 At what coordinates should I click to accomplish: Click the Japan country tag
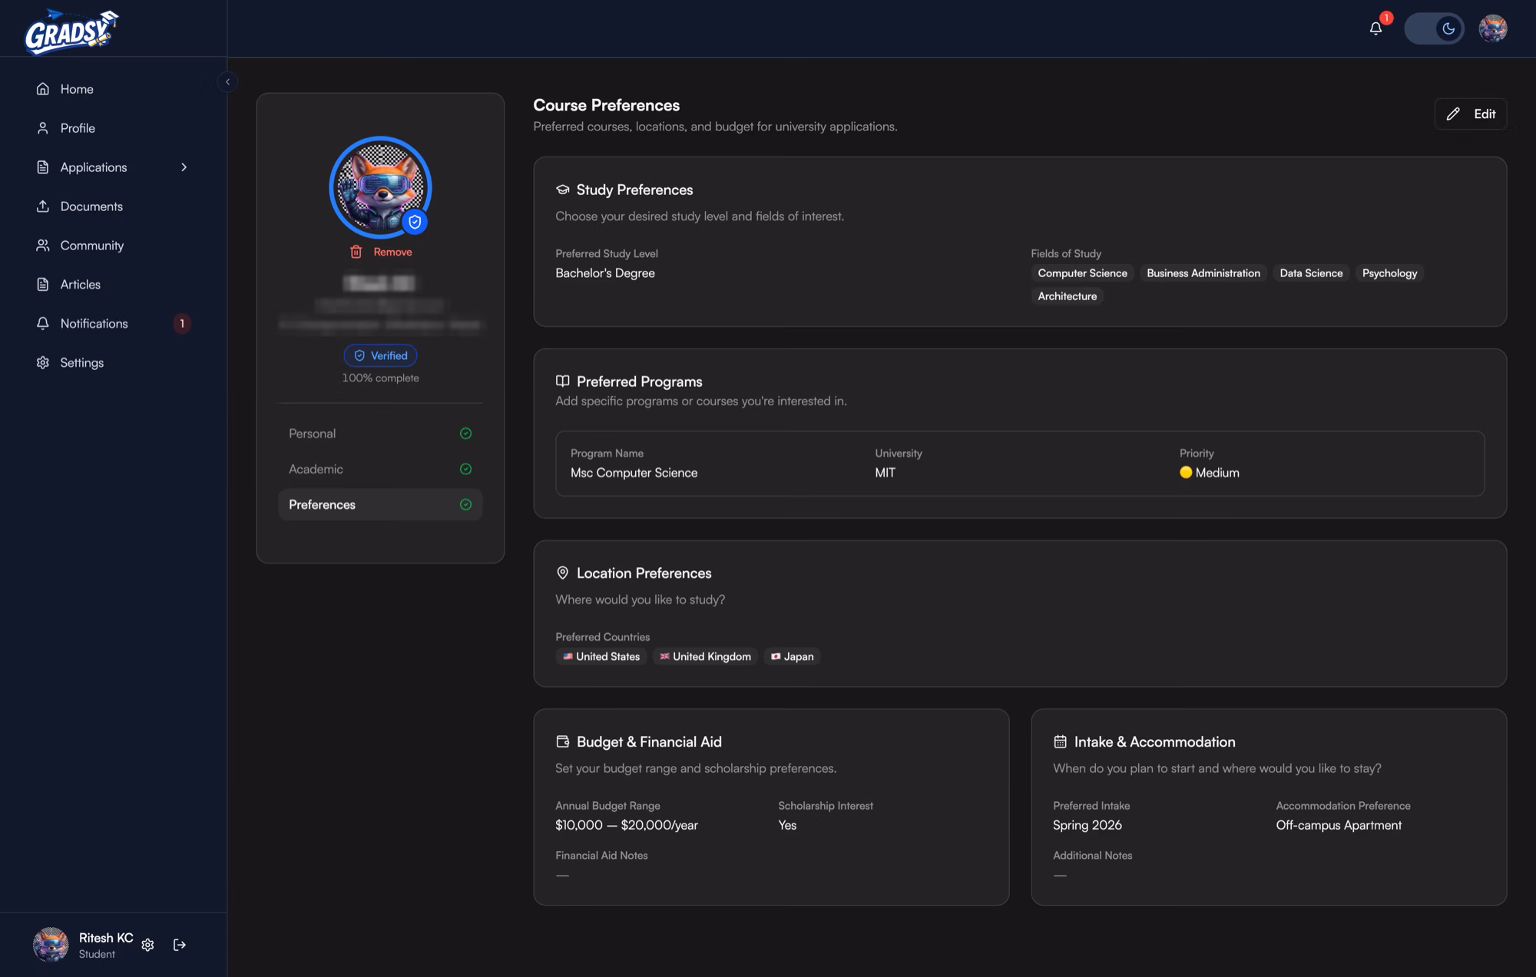(x=792, y=656)
